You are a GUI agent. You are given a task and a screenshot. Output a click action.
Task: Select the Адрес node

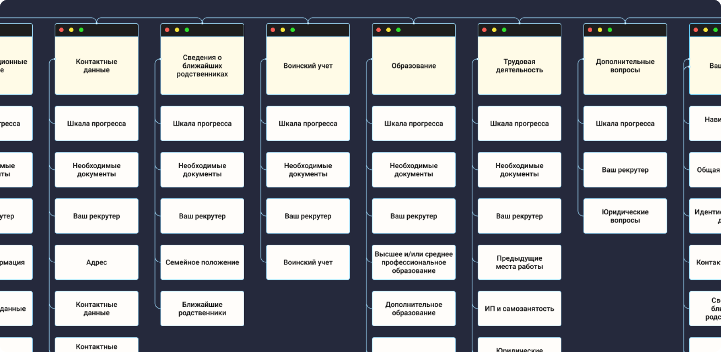(97, 262)
